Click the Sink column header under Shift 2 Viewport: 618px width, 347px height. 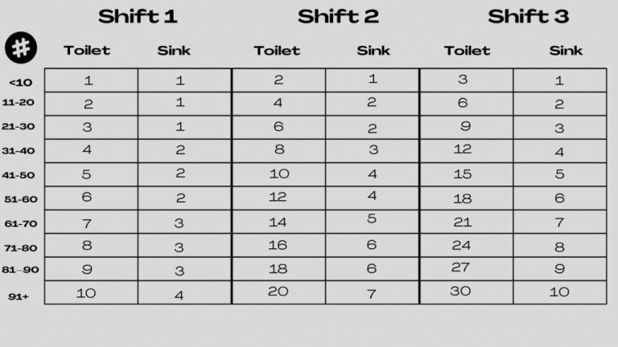click(x=373, y=51)
